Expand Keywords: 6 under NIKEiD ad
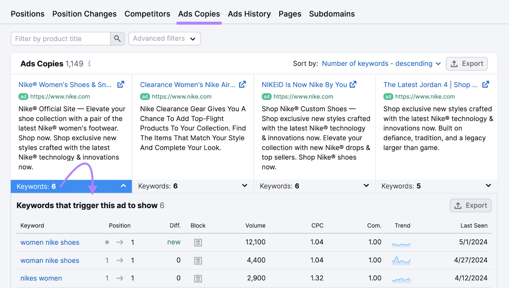 point(315,186)
